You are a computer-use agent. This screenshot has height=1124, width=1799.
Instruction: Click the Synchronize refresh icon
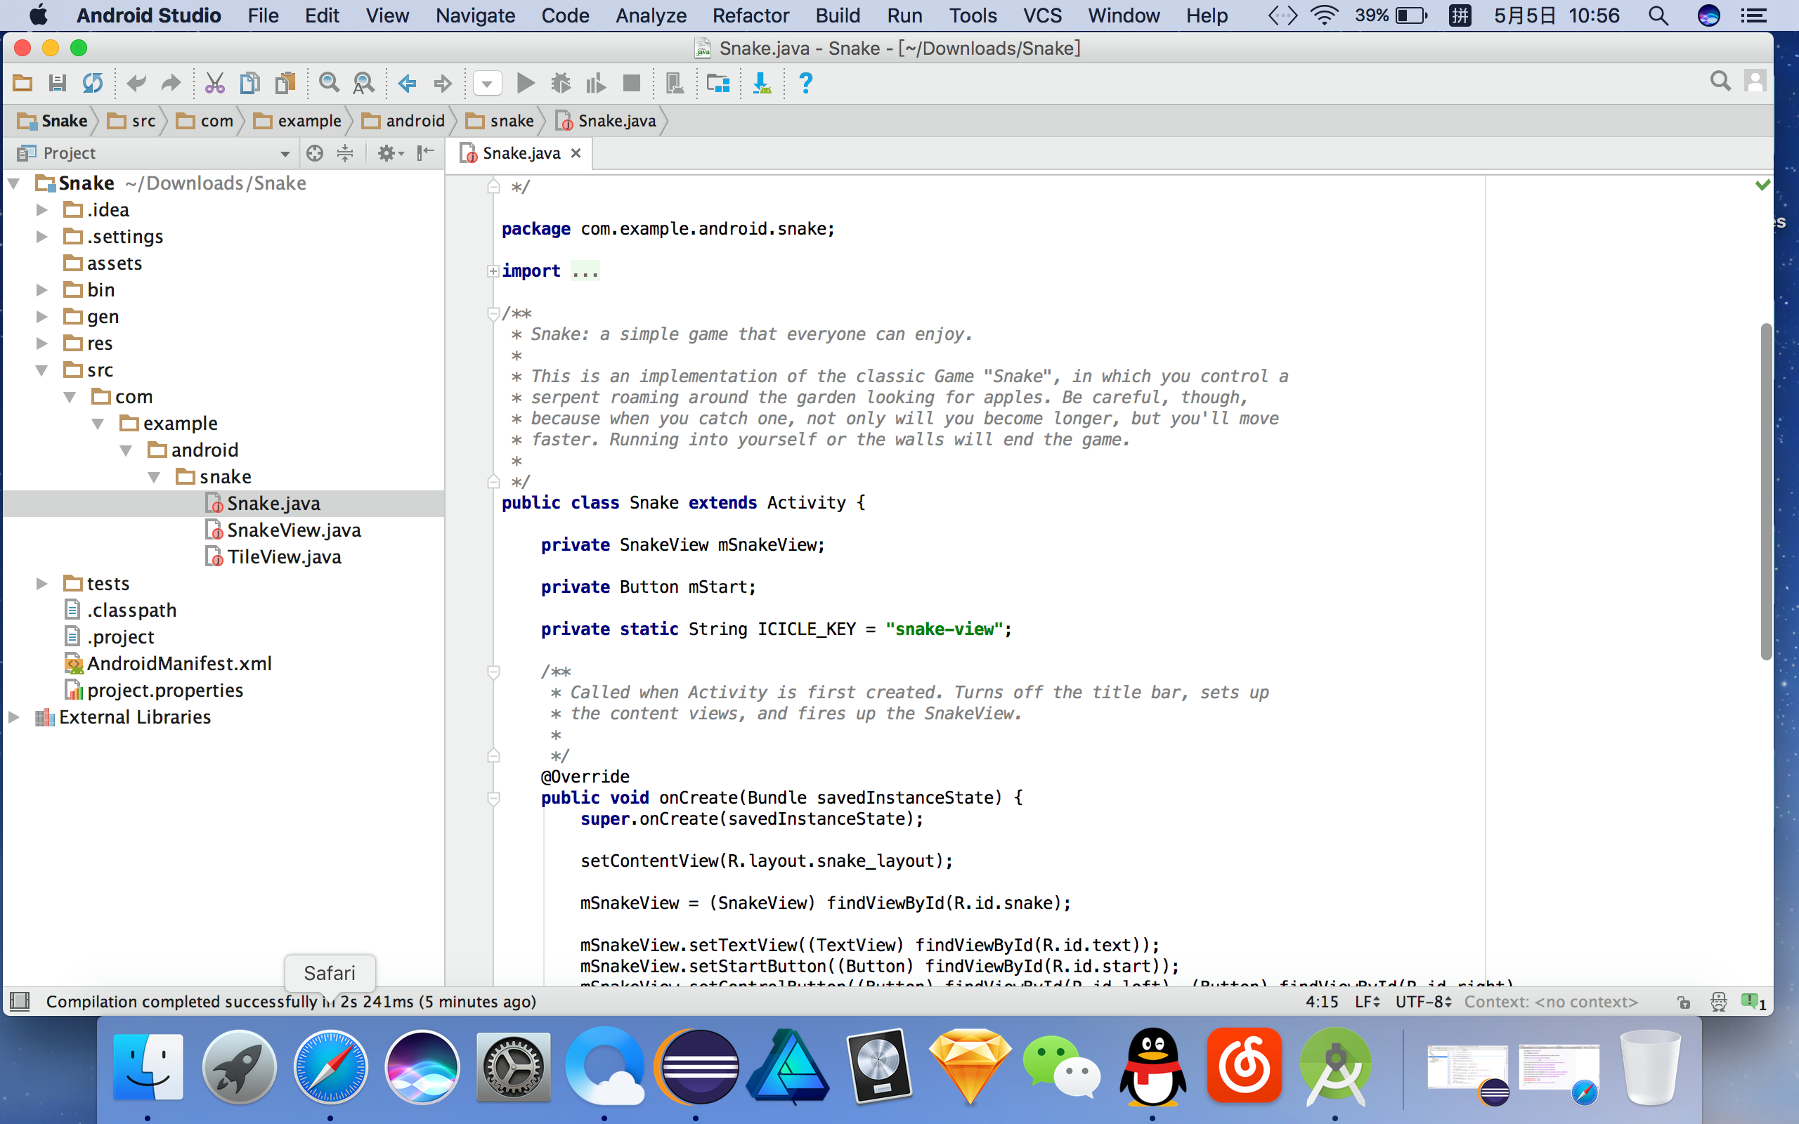92,84
